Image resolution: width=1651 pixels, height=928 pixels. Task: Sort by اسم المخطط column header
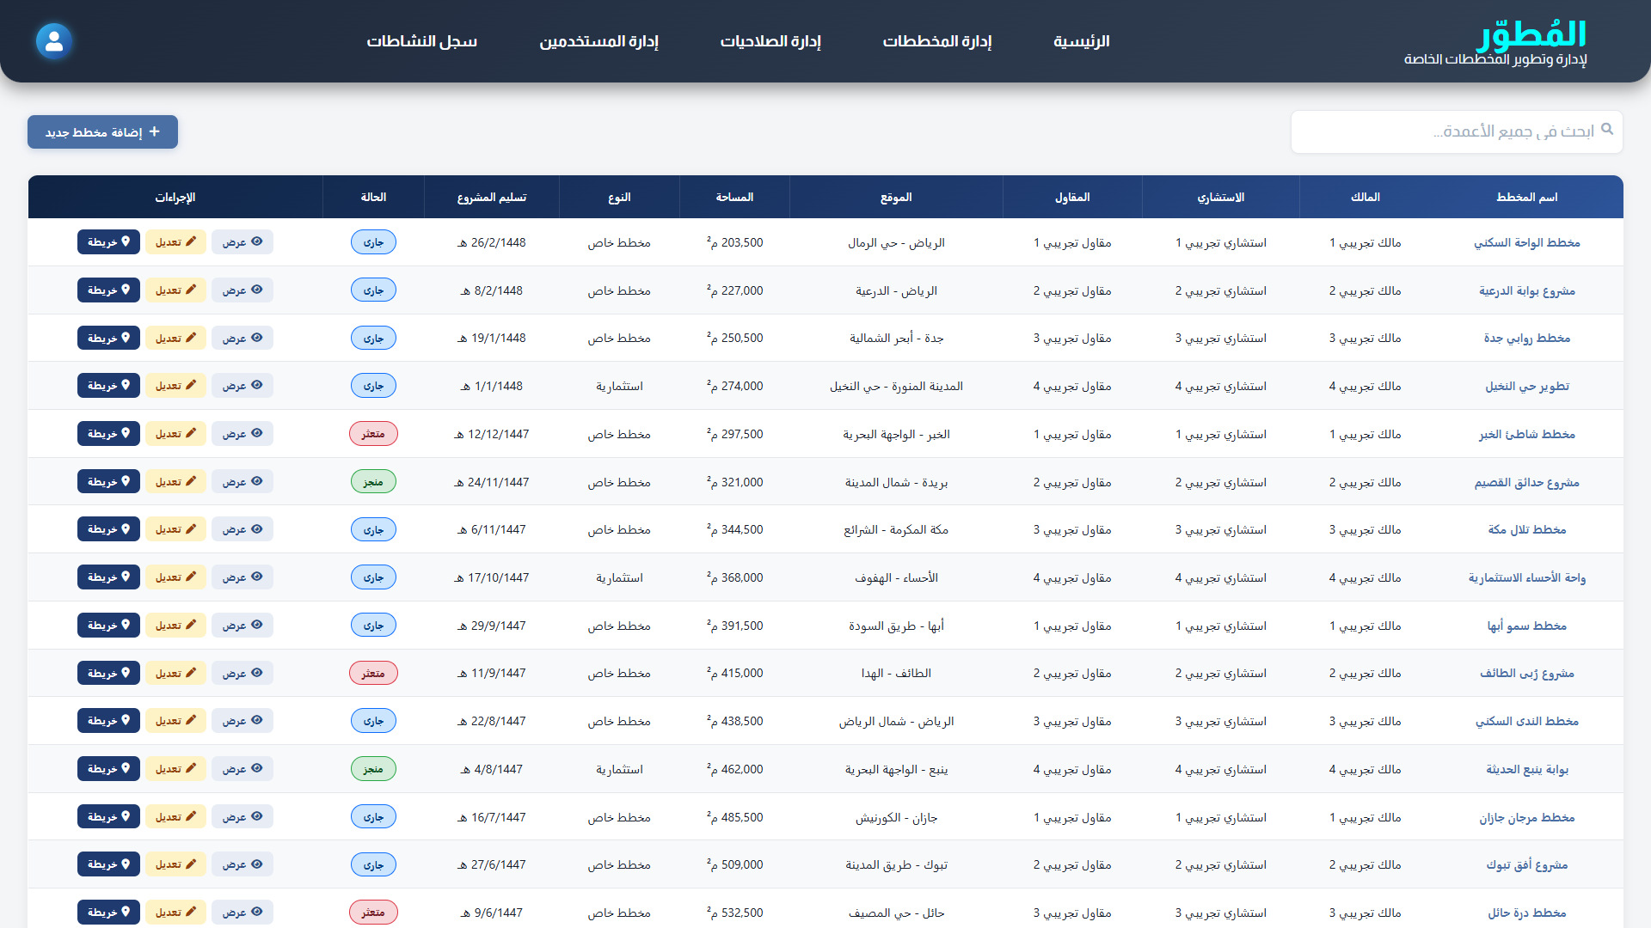1526,197
